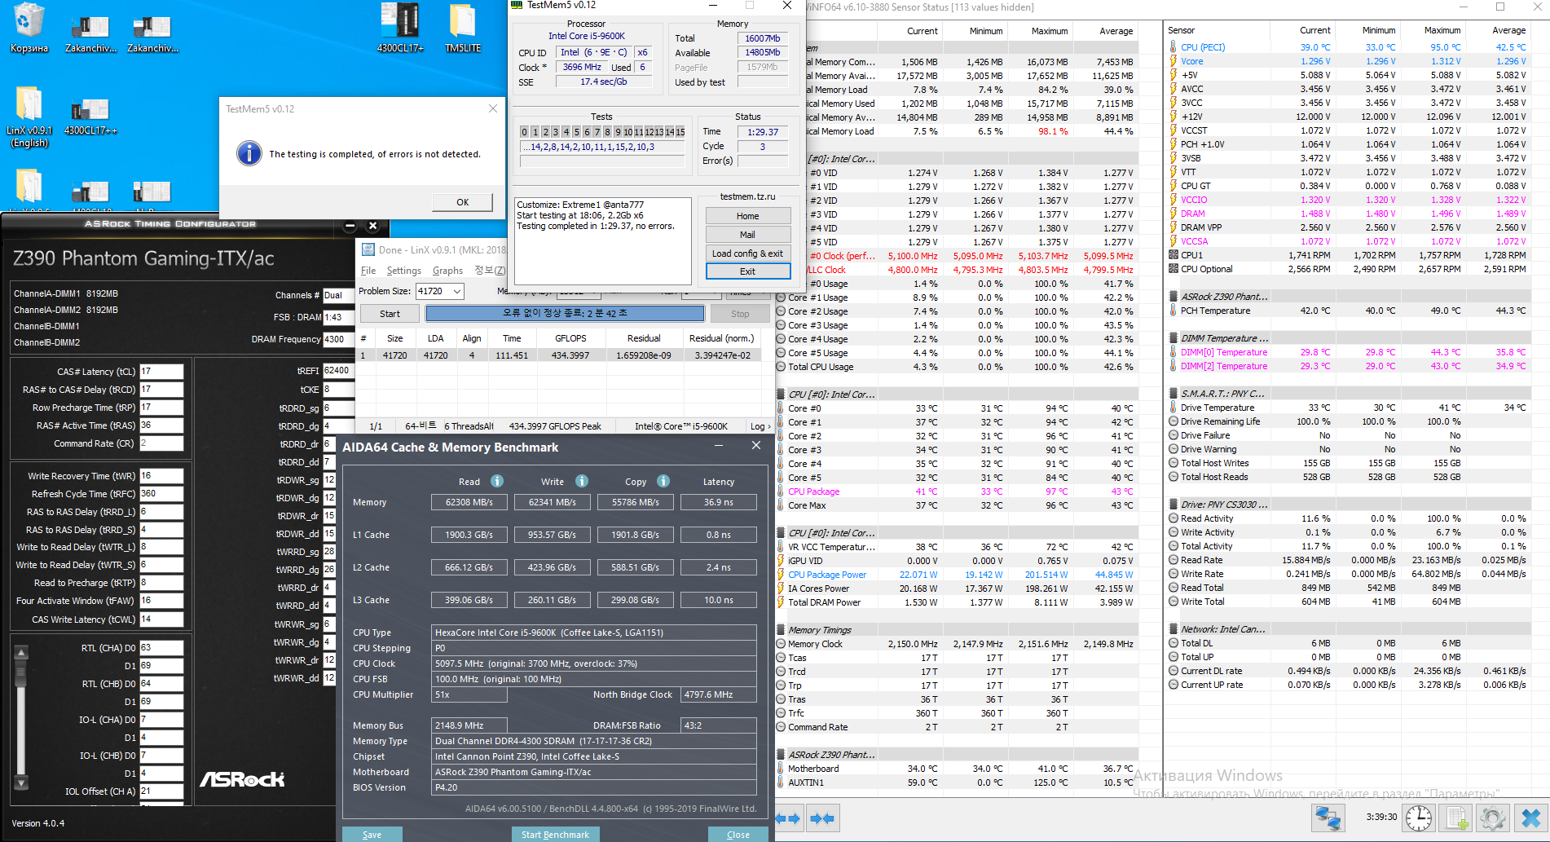Click the LinX title bar app icon
Viewport: 1550px width, 842px height.
368,249
